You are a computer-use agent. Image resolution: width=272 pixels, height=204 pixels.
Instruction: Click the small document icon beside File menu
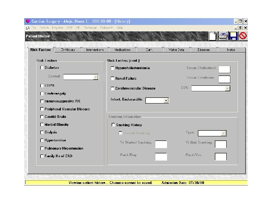[28, 28]
